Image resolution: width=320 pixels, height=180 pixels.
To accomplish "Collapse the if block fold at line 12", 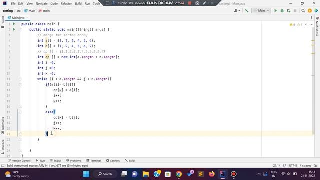I will coord(20,84).
